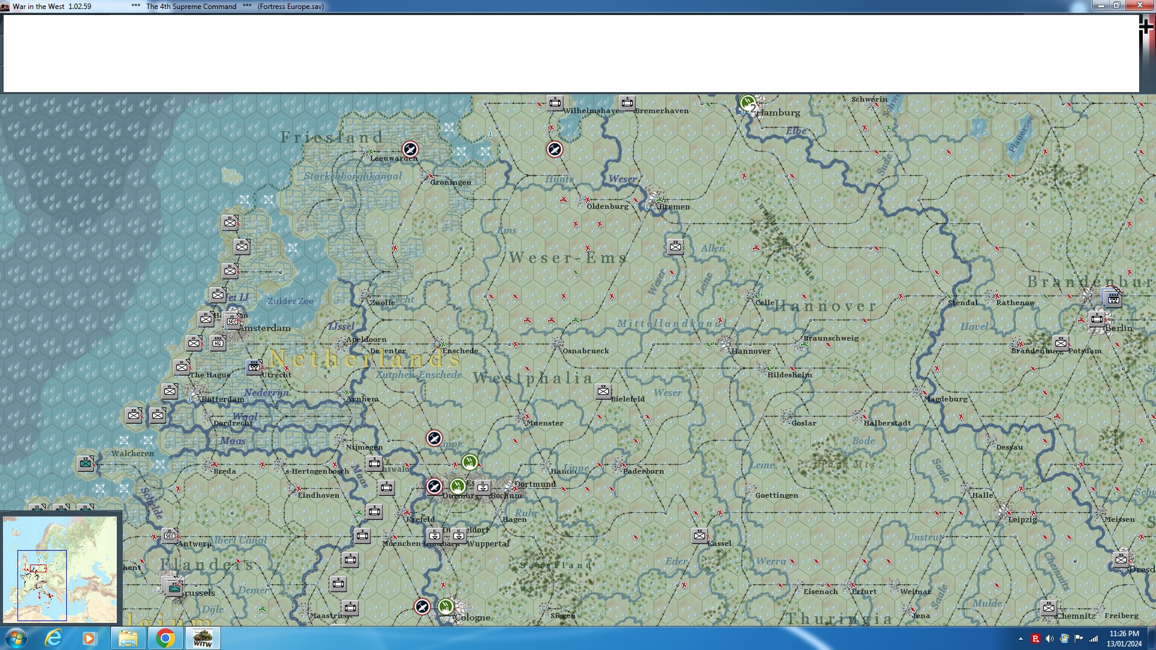
Task: Select the airbase icon near Leeuwarden
Action: click(x=410, y=149)
